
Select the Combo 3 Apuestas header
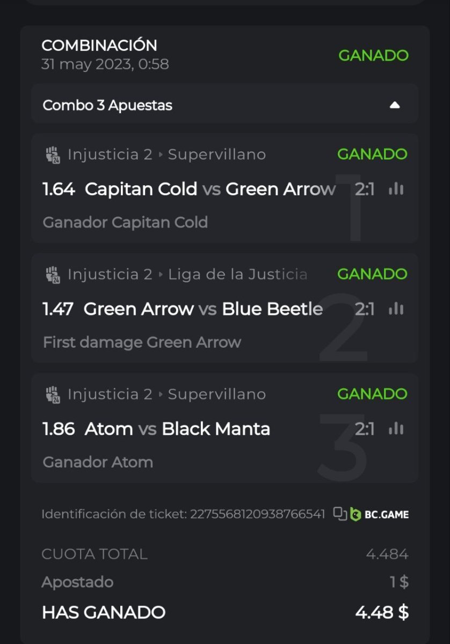[x=107, y=105]
